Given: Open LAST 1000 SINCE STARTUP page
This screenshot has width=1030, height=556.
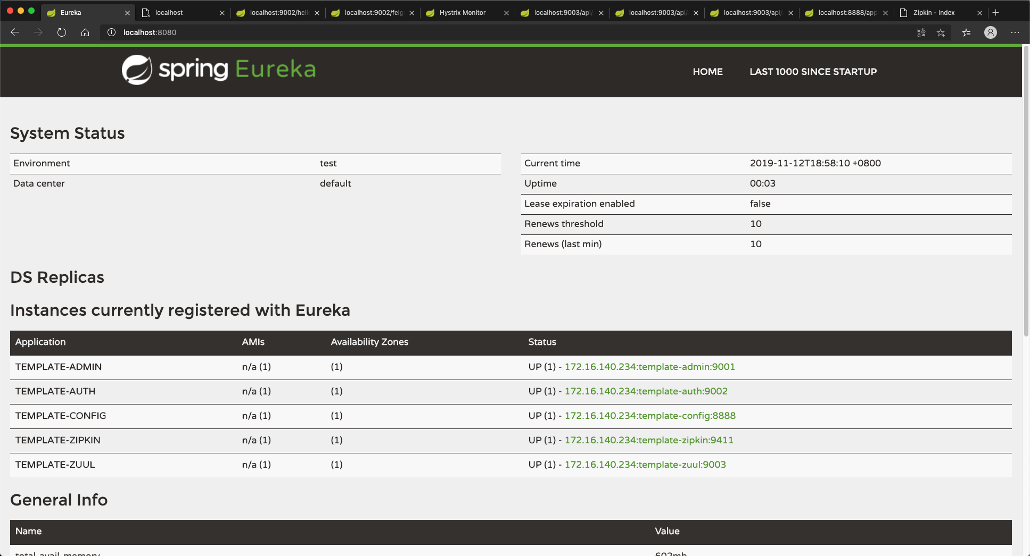Looking at the screenshot, I should [813, 72].
